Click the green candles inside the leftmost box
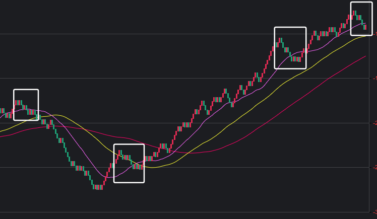Screen dimensions: 377x219 31,112
